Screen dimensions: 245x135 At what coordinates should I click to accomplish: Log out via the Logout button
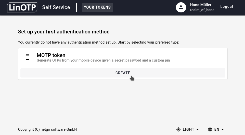click(227, 7)
